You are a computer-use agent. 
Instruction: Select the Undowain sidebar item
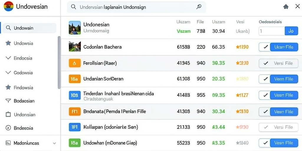point(29,28)
